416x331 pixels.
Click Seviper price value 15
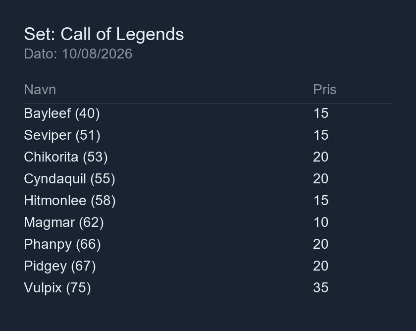(x=321, y=135)
